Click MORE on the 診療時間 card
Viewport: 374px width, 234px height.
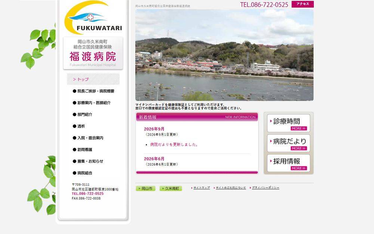[x=298, y=128]
